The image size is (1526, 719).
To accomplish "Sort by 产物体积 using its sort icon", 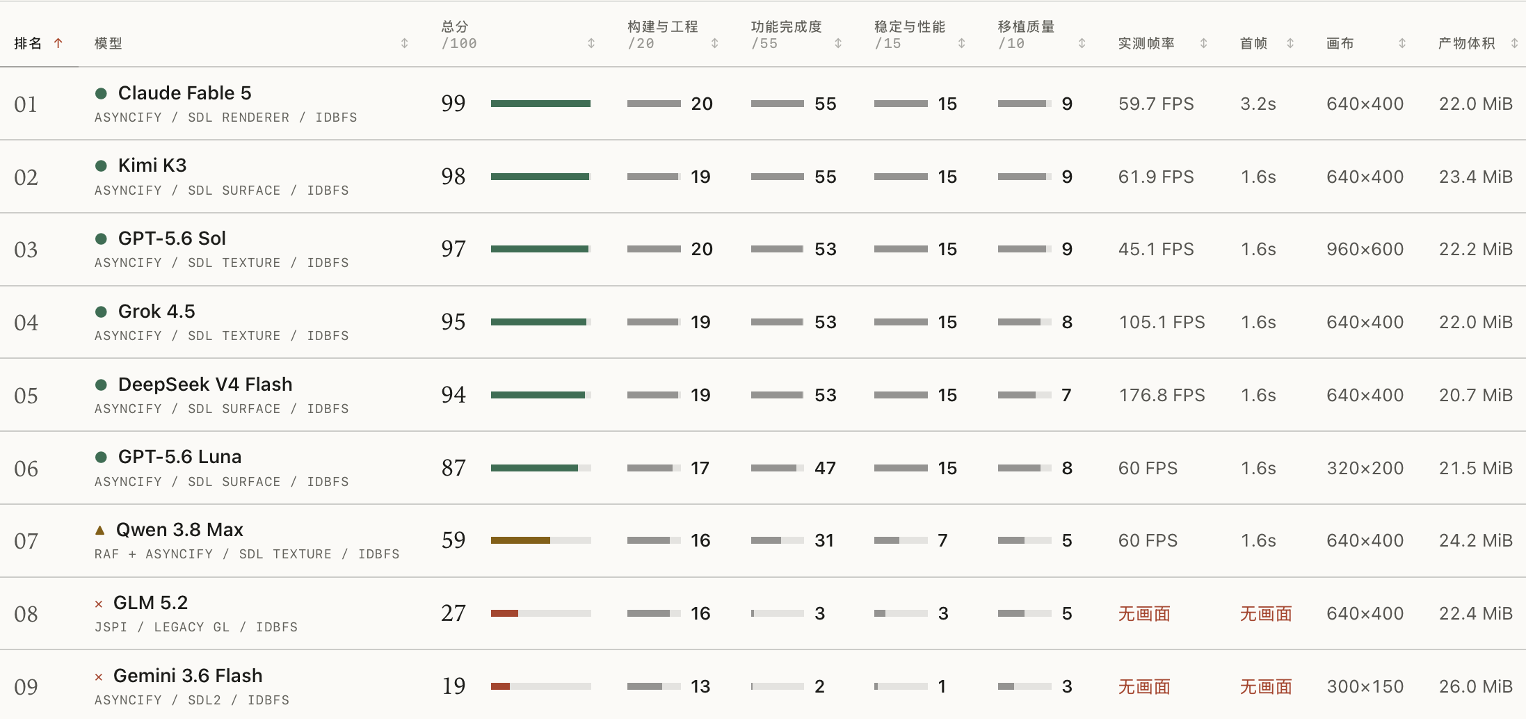I will [1514, 43].
